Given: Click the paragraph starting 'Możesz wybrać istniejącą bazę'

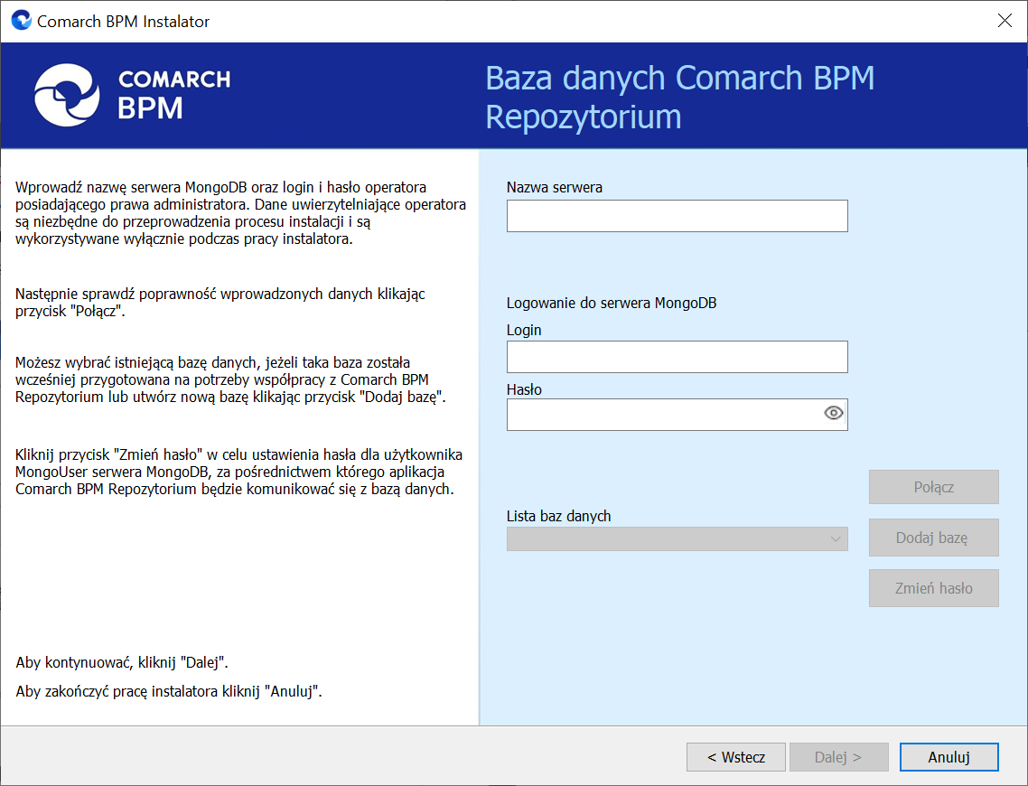Looking at the screenshot, I should pos(230,379).
